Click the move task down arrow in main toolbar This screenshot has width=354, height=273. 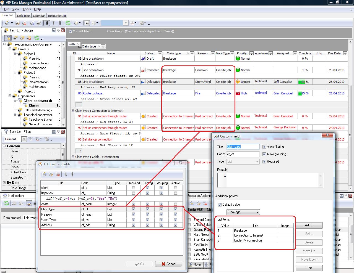click(x=60, y=23)
